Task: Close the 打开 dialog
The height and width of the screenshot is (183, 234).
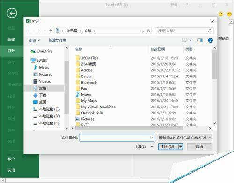Action: click(x=212, y=21)
